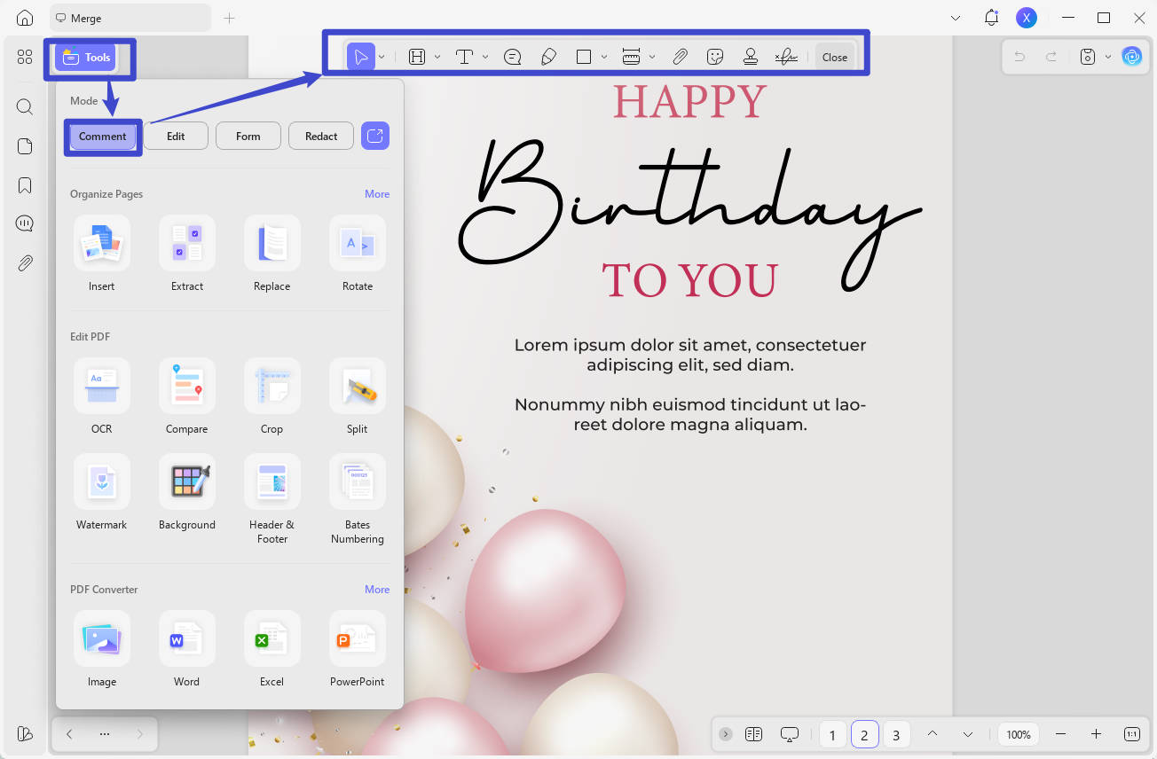Open the notifications bell

coord(992,18)
